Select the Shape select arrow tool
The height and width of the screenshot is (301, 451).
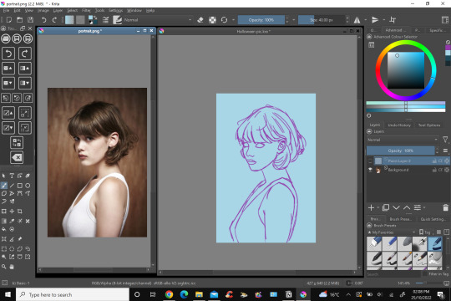[x=3, y=176]
